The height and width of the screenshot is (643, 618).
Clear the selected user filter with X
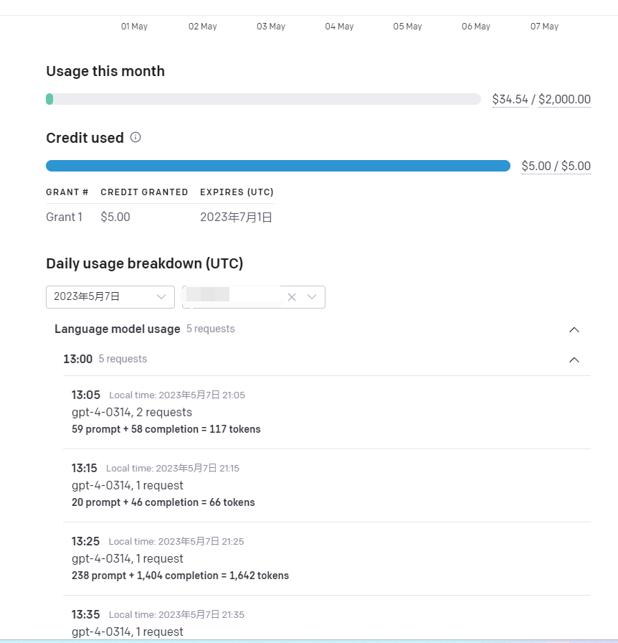click(x=292, y=297)
